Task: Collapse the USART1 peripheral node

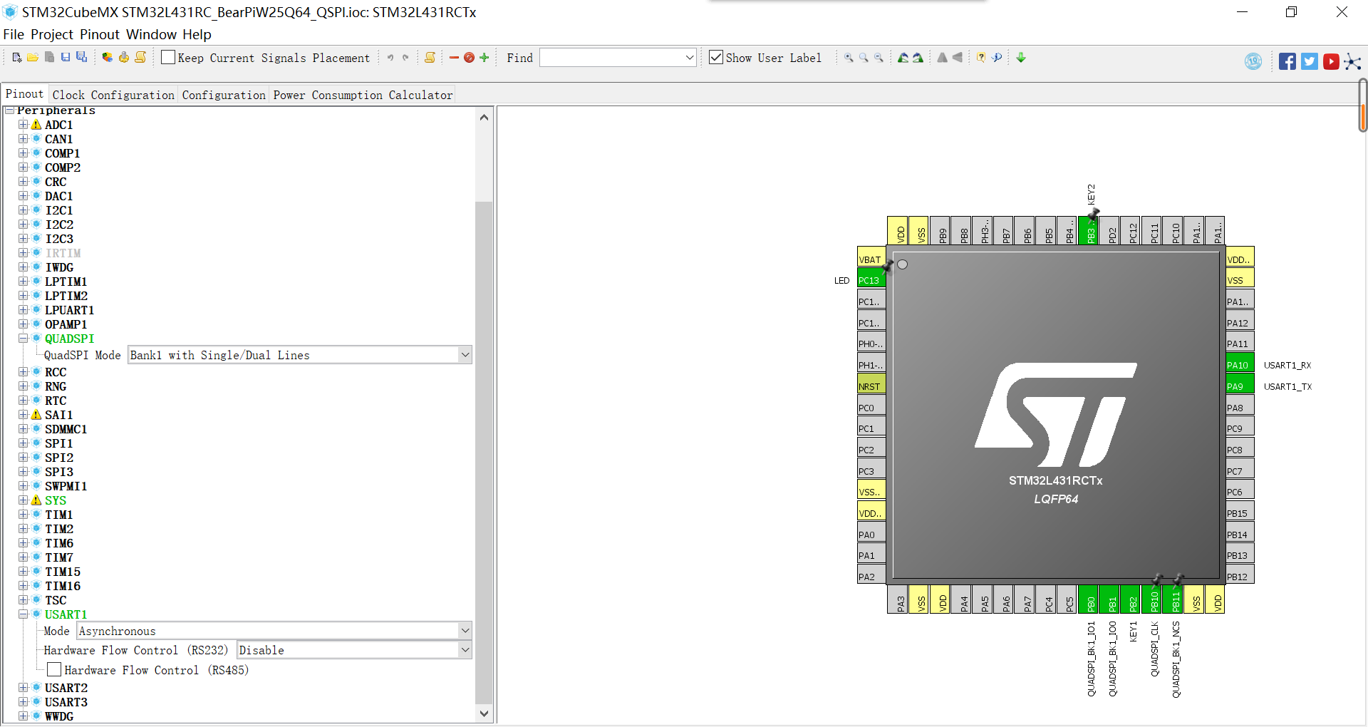Action: (24, 614)
